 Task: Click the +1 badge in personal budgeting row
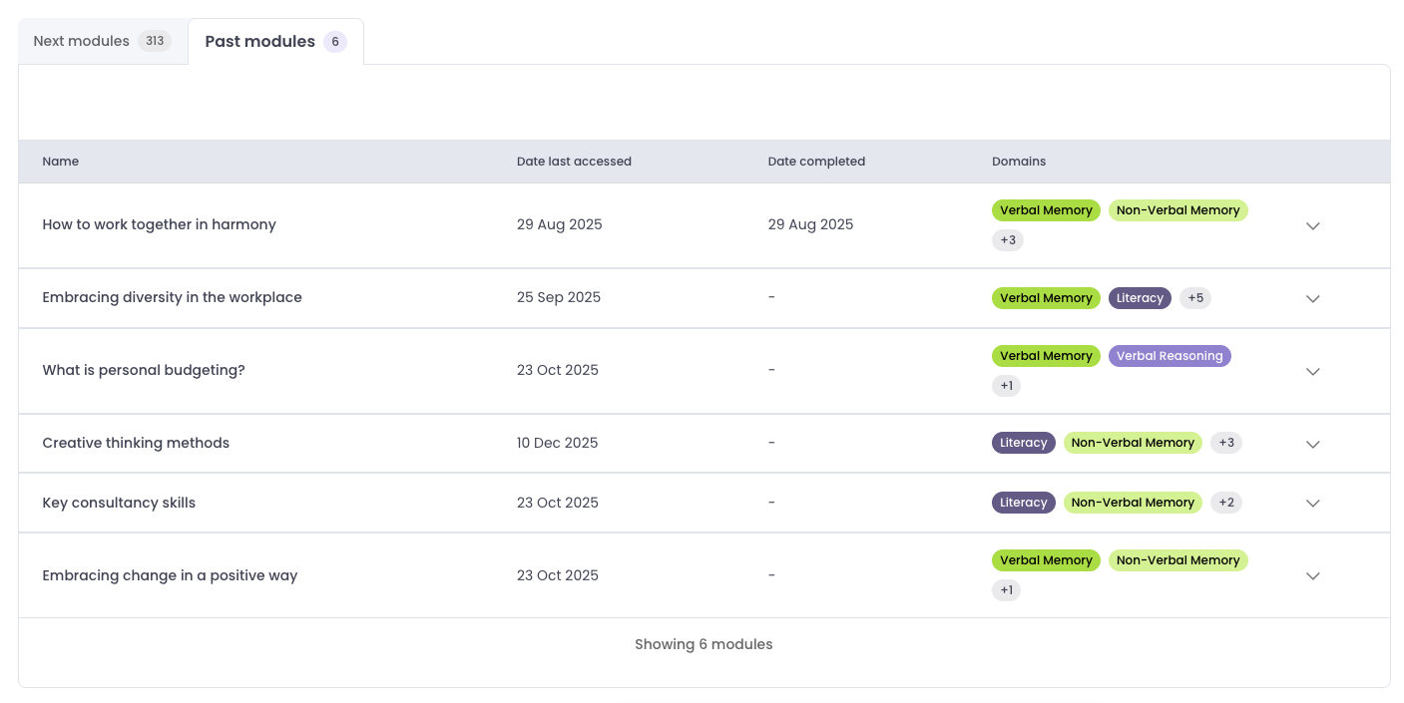click(1006, 386)
